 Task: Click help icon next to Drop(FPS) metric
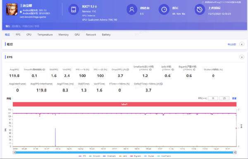[x=128, y=70]
